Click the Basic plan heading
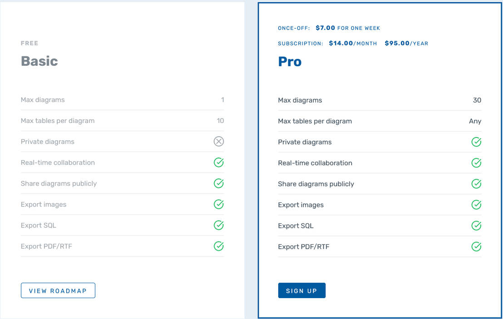This screenshot has width=503, height=319. 39,61
